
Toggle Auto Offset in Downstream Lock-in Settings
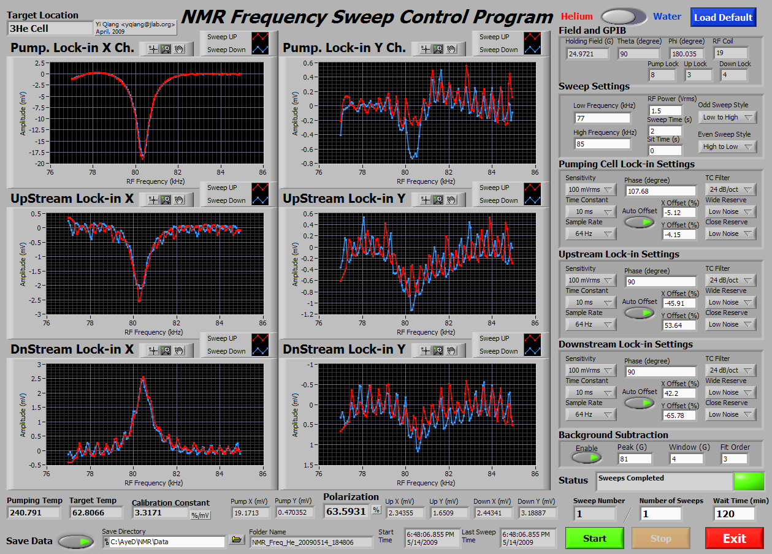point(640,403)
